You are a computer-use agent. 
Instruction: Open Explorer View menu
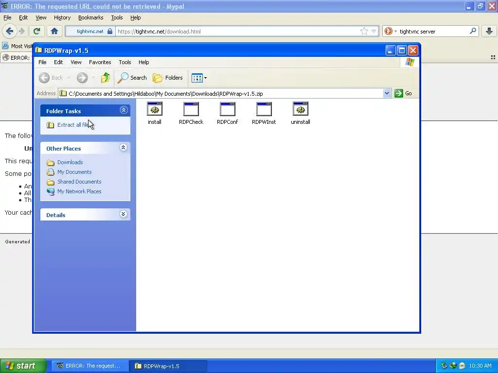76,62
